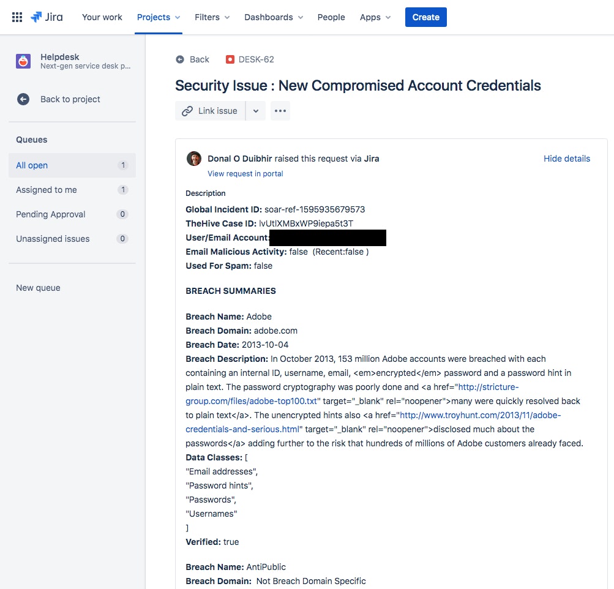Open the three-dots more actions menu
Viewport: 614px width, 589px height.
pyautogui.click(x=280, y=111)
